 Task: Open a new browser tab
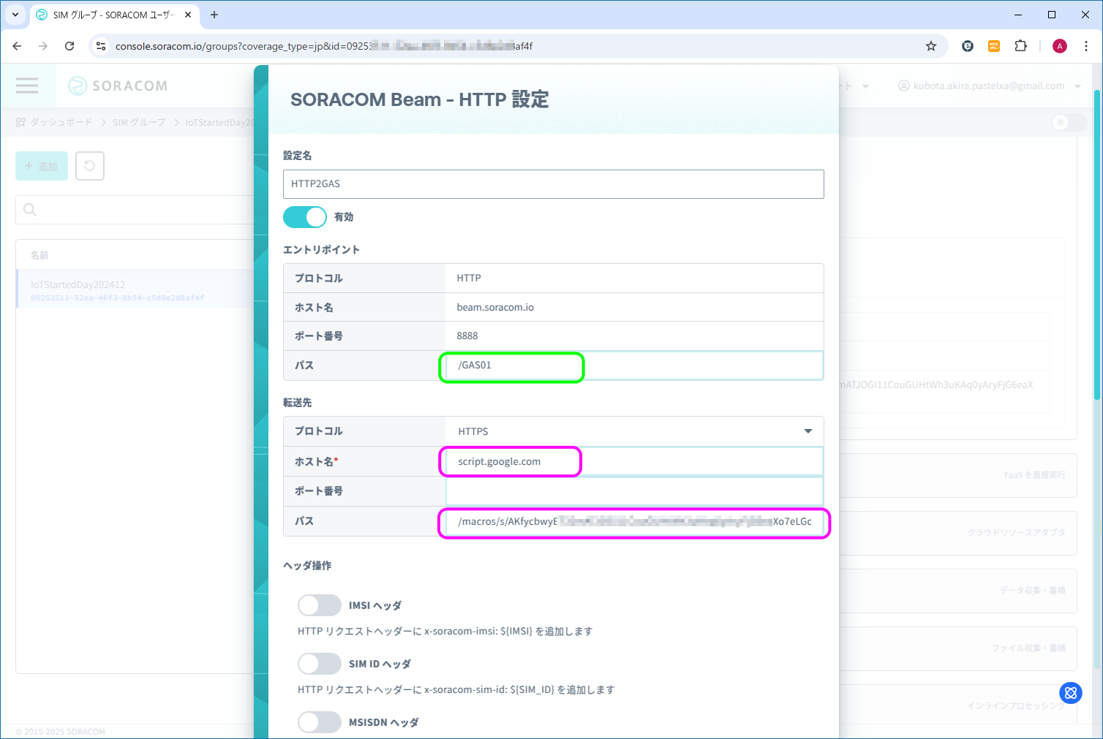(214, 15)
